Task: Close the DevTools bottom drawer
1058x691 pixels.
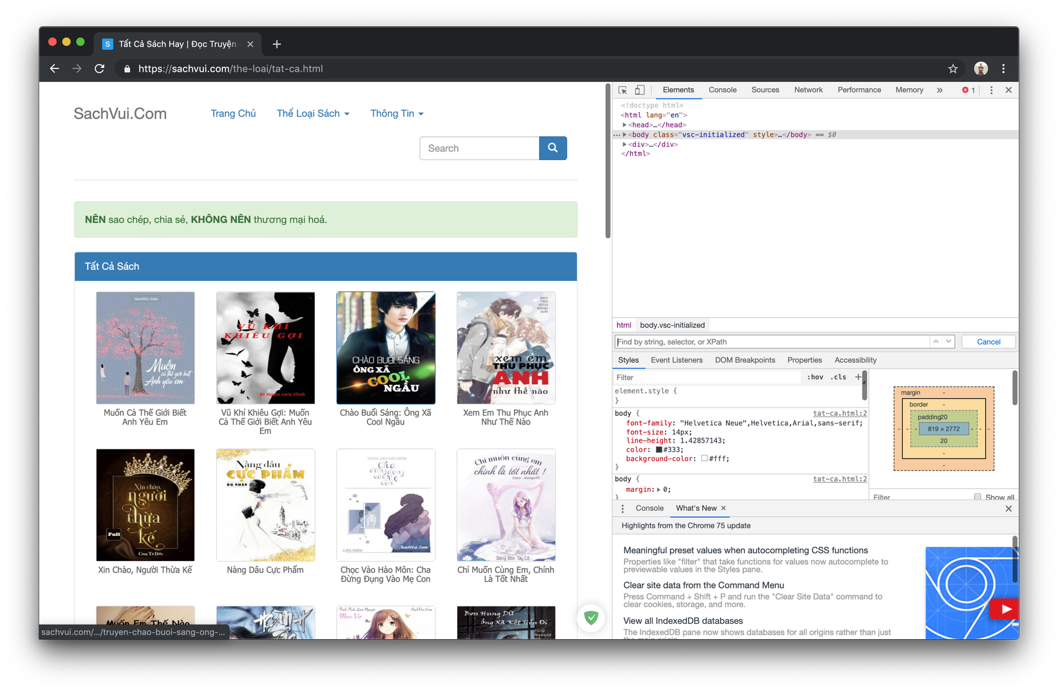Action: pyautogui.click(x=1009, y=508)
